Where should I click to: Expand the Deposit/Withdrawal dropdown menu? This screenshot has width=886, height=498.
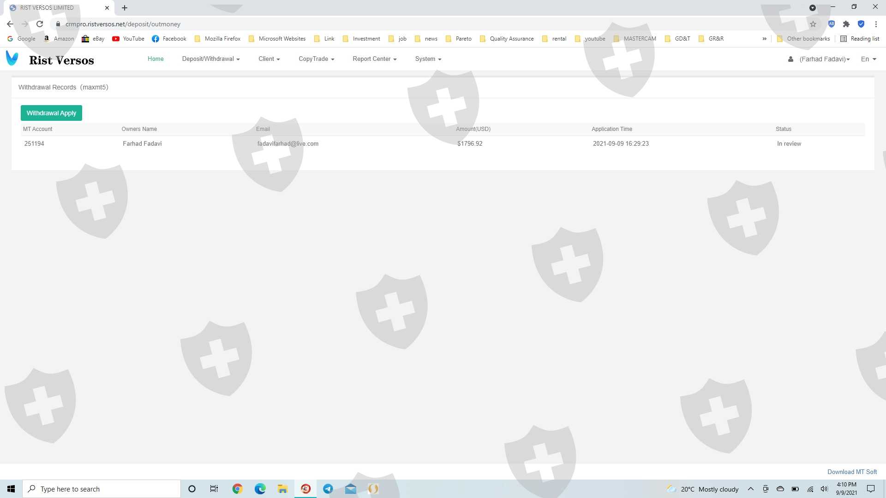(211, 59)
